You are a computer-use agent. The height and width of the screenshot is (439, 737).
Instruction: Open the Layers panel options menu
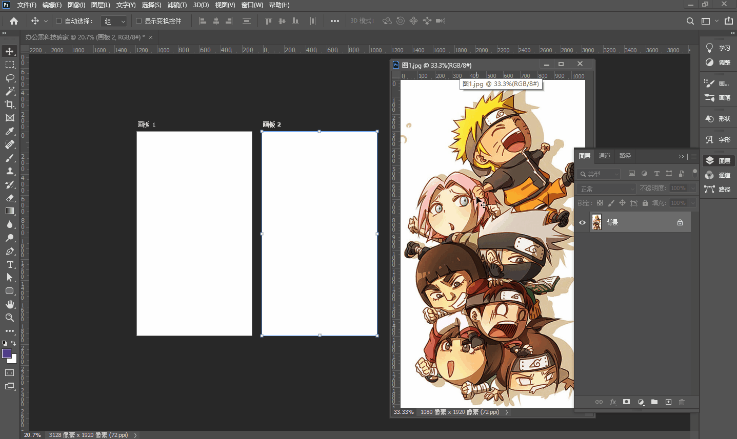tap(694, 156)
